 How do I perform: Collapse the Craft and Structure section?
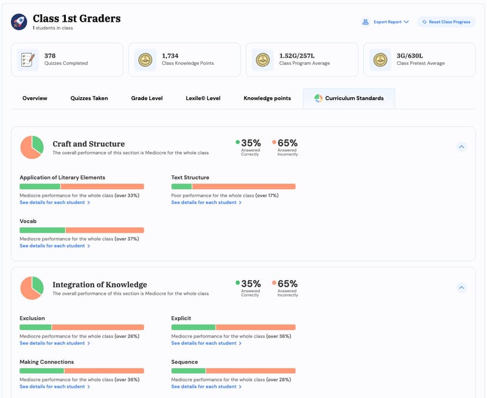pos(462,147)
